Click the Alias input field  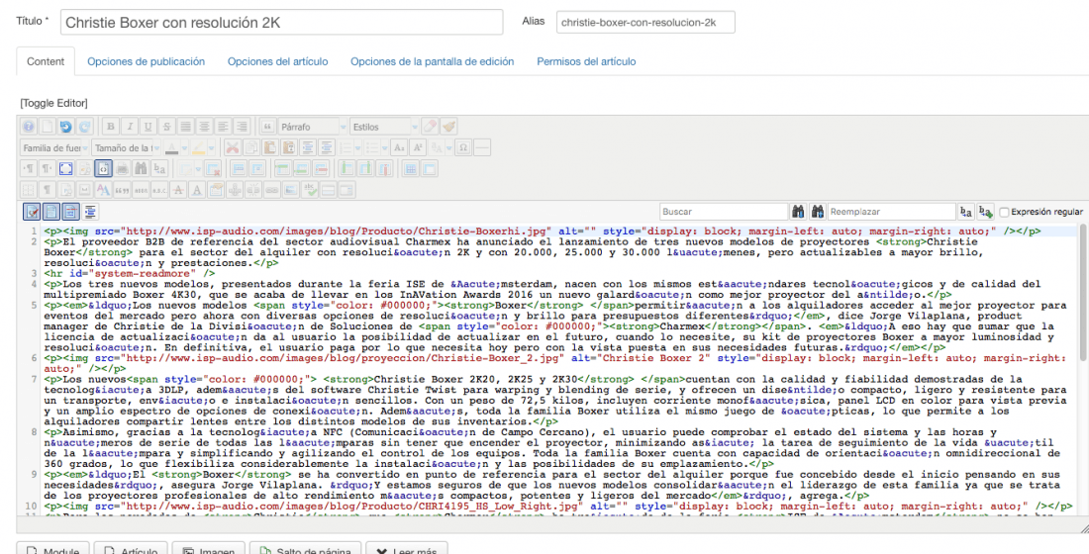(x=645, y=22)
